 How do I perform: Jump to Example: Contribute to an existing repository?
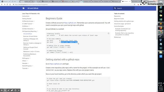[123, 30]
